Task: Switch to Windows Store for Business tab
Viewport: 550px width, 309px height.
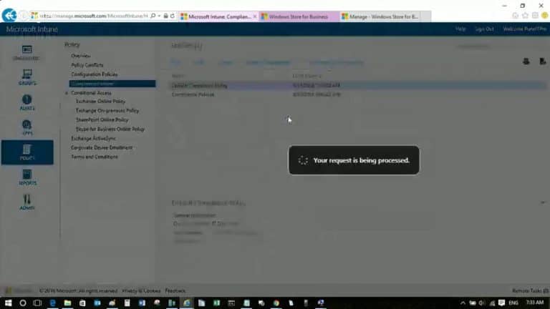Action: 299,16
